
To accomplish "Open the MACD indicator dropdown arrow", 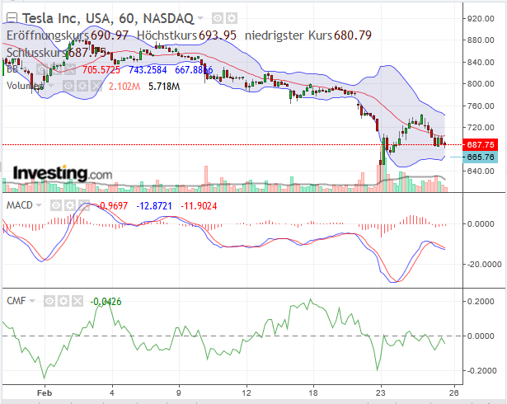I will coord(39,205).
